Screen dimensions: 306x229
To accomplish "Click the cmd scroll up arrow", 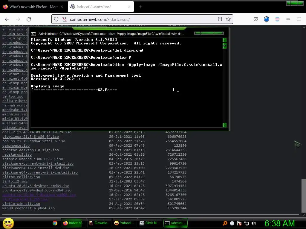I will point(224,40).
